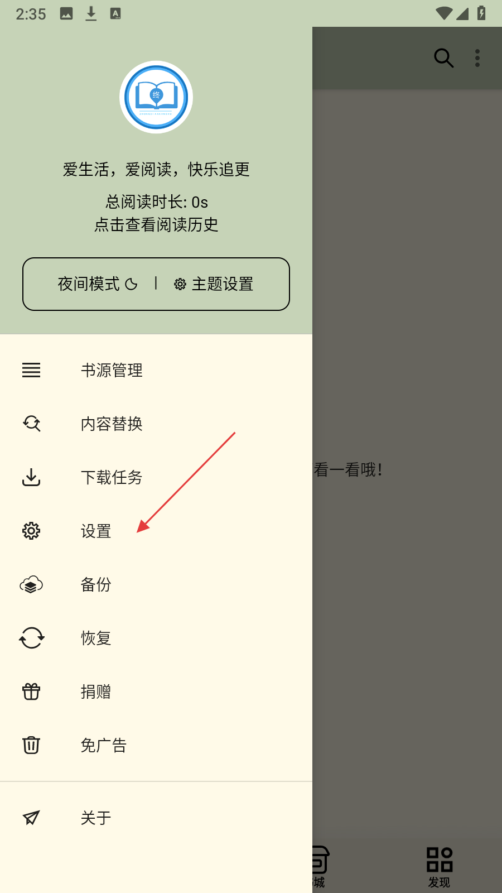The width and height of the screenshot is (502, 893).
Task: Click the 免广告 trash icon
Action: [x=31, y=745]
